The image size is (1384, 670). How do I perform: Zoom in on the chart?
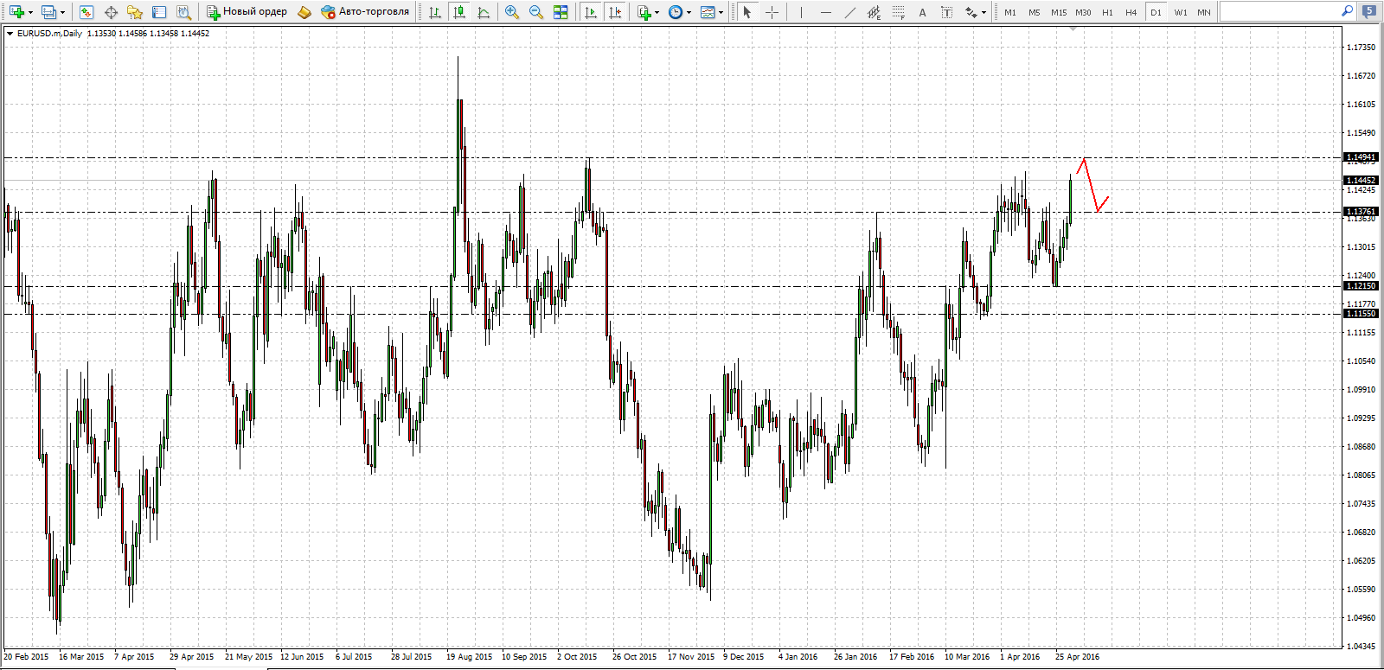point(512,12)
